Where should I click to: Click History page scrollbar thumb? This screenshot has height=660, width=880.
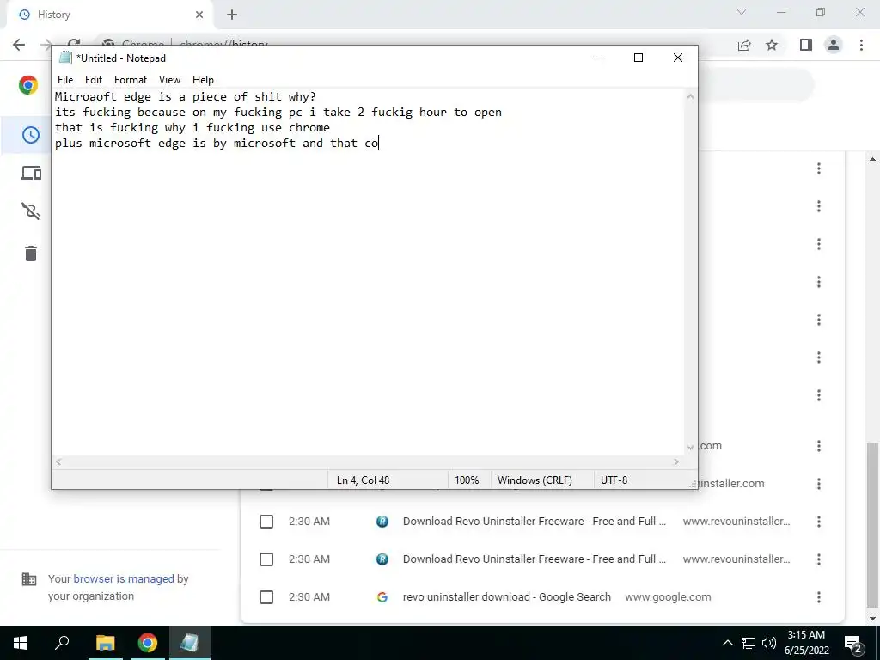pos(872,525)
